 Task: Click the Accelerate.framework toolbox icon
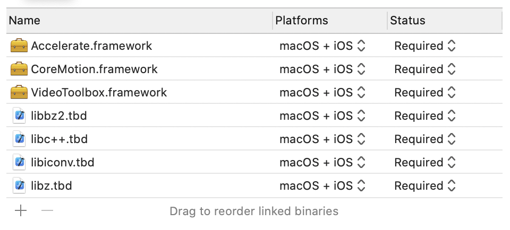pyautogui.click(x=19, y=46)
